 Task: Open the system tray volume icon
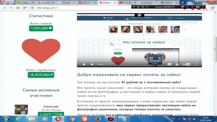point(194,119)
